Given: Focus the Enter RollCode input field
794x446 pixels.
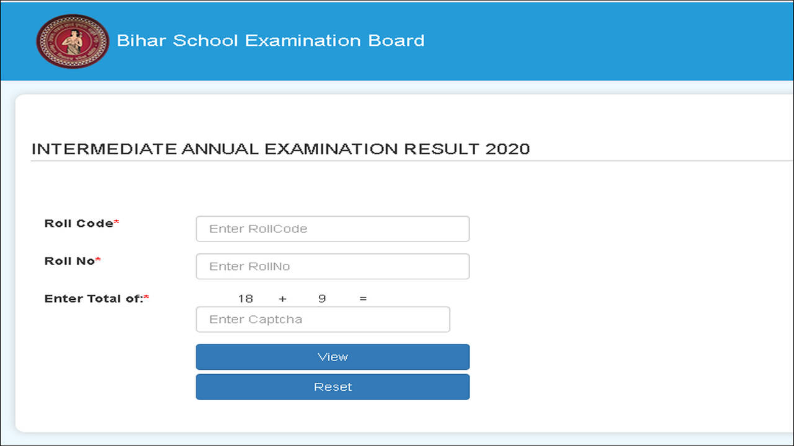Looking at the screenshot, I should coord(332,229).
